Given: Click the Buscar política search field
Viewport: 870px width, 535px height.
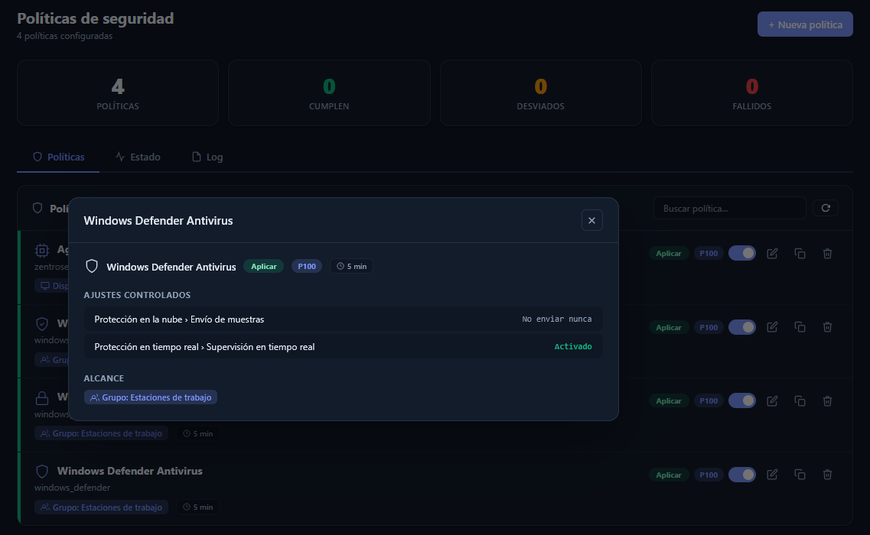Looking at the screenshot, I should pyautogui.click(x=729, y=208).
